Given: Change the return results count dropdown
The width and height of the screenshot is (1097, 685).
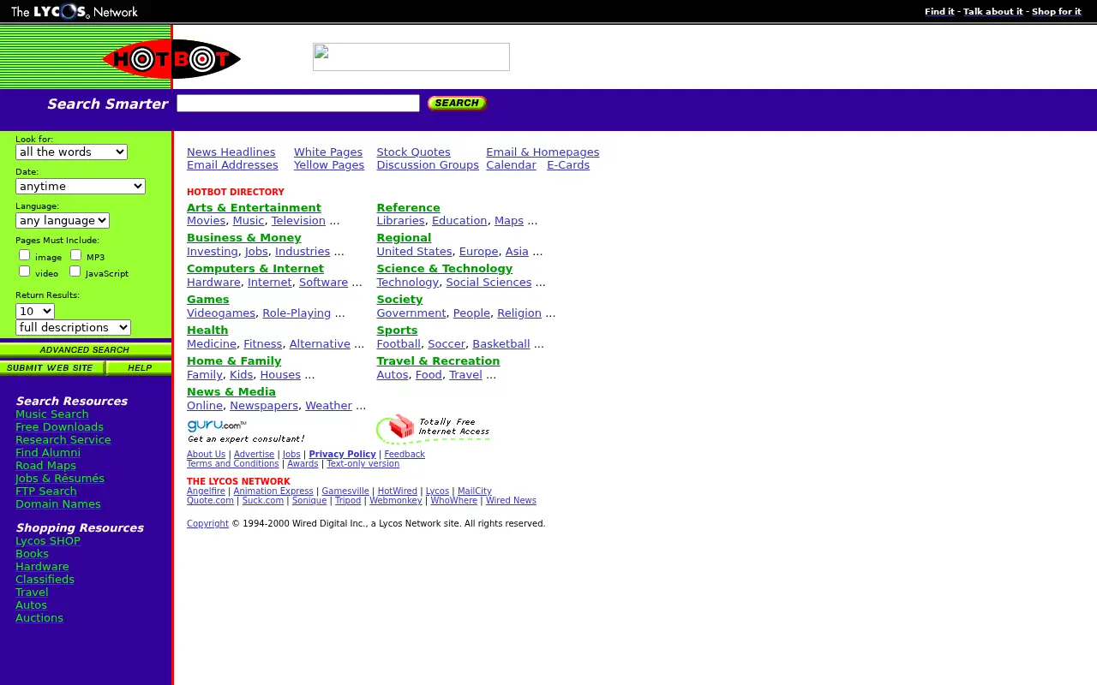Looking at the screenshot, I should point(35,311).
